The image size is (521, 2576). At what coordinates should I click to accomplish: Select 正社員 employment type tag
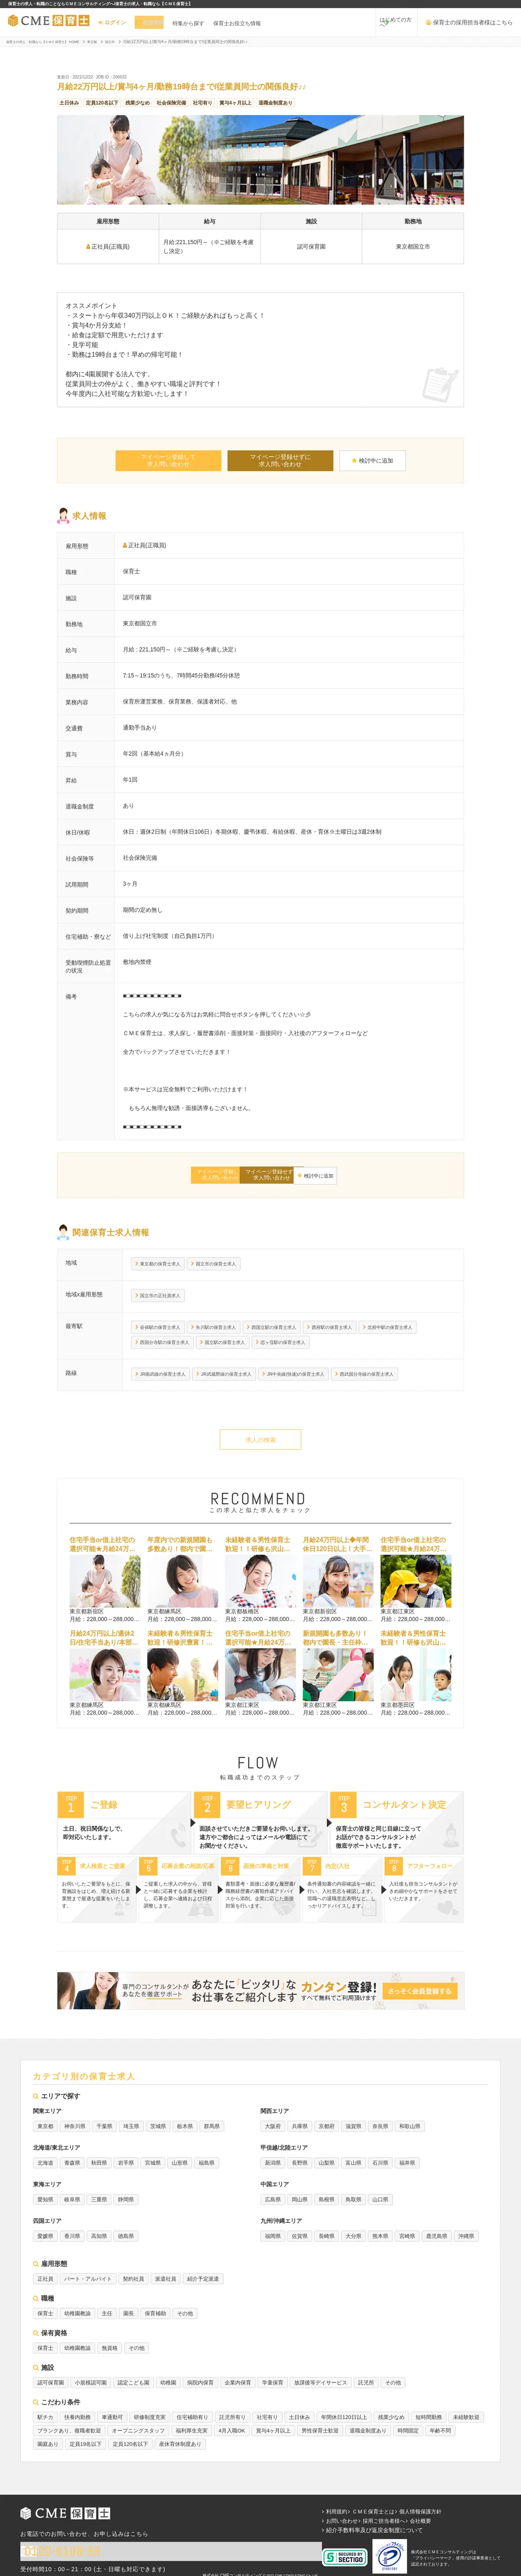tap(46, 2279)
